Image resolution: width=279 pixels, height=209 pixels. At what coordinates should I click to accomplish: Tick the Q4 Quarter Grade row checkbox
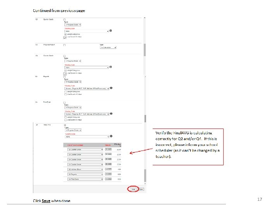pos(65,56)
